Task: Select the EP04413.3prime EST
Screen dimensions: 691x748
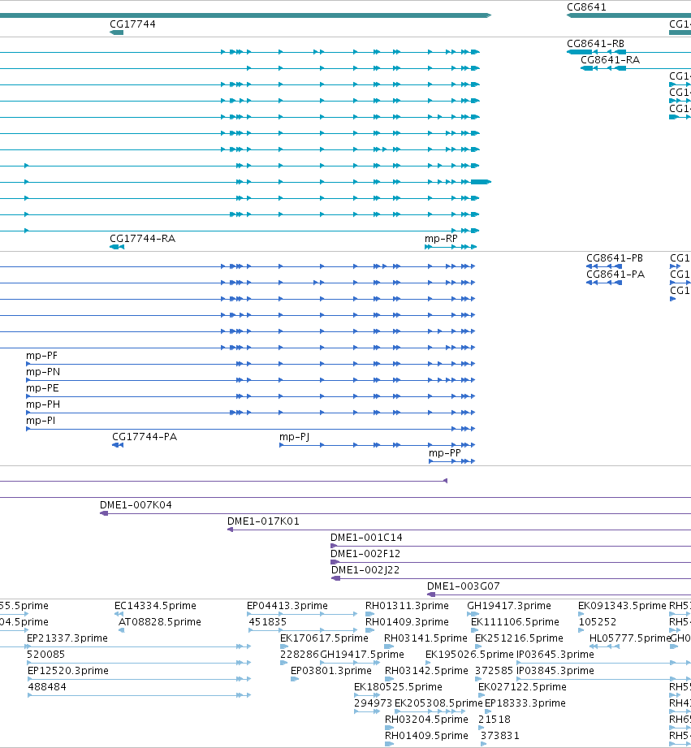Action: pyautogui.click(x=287, y=606)
